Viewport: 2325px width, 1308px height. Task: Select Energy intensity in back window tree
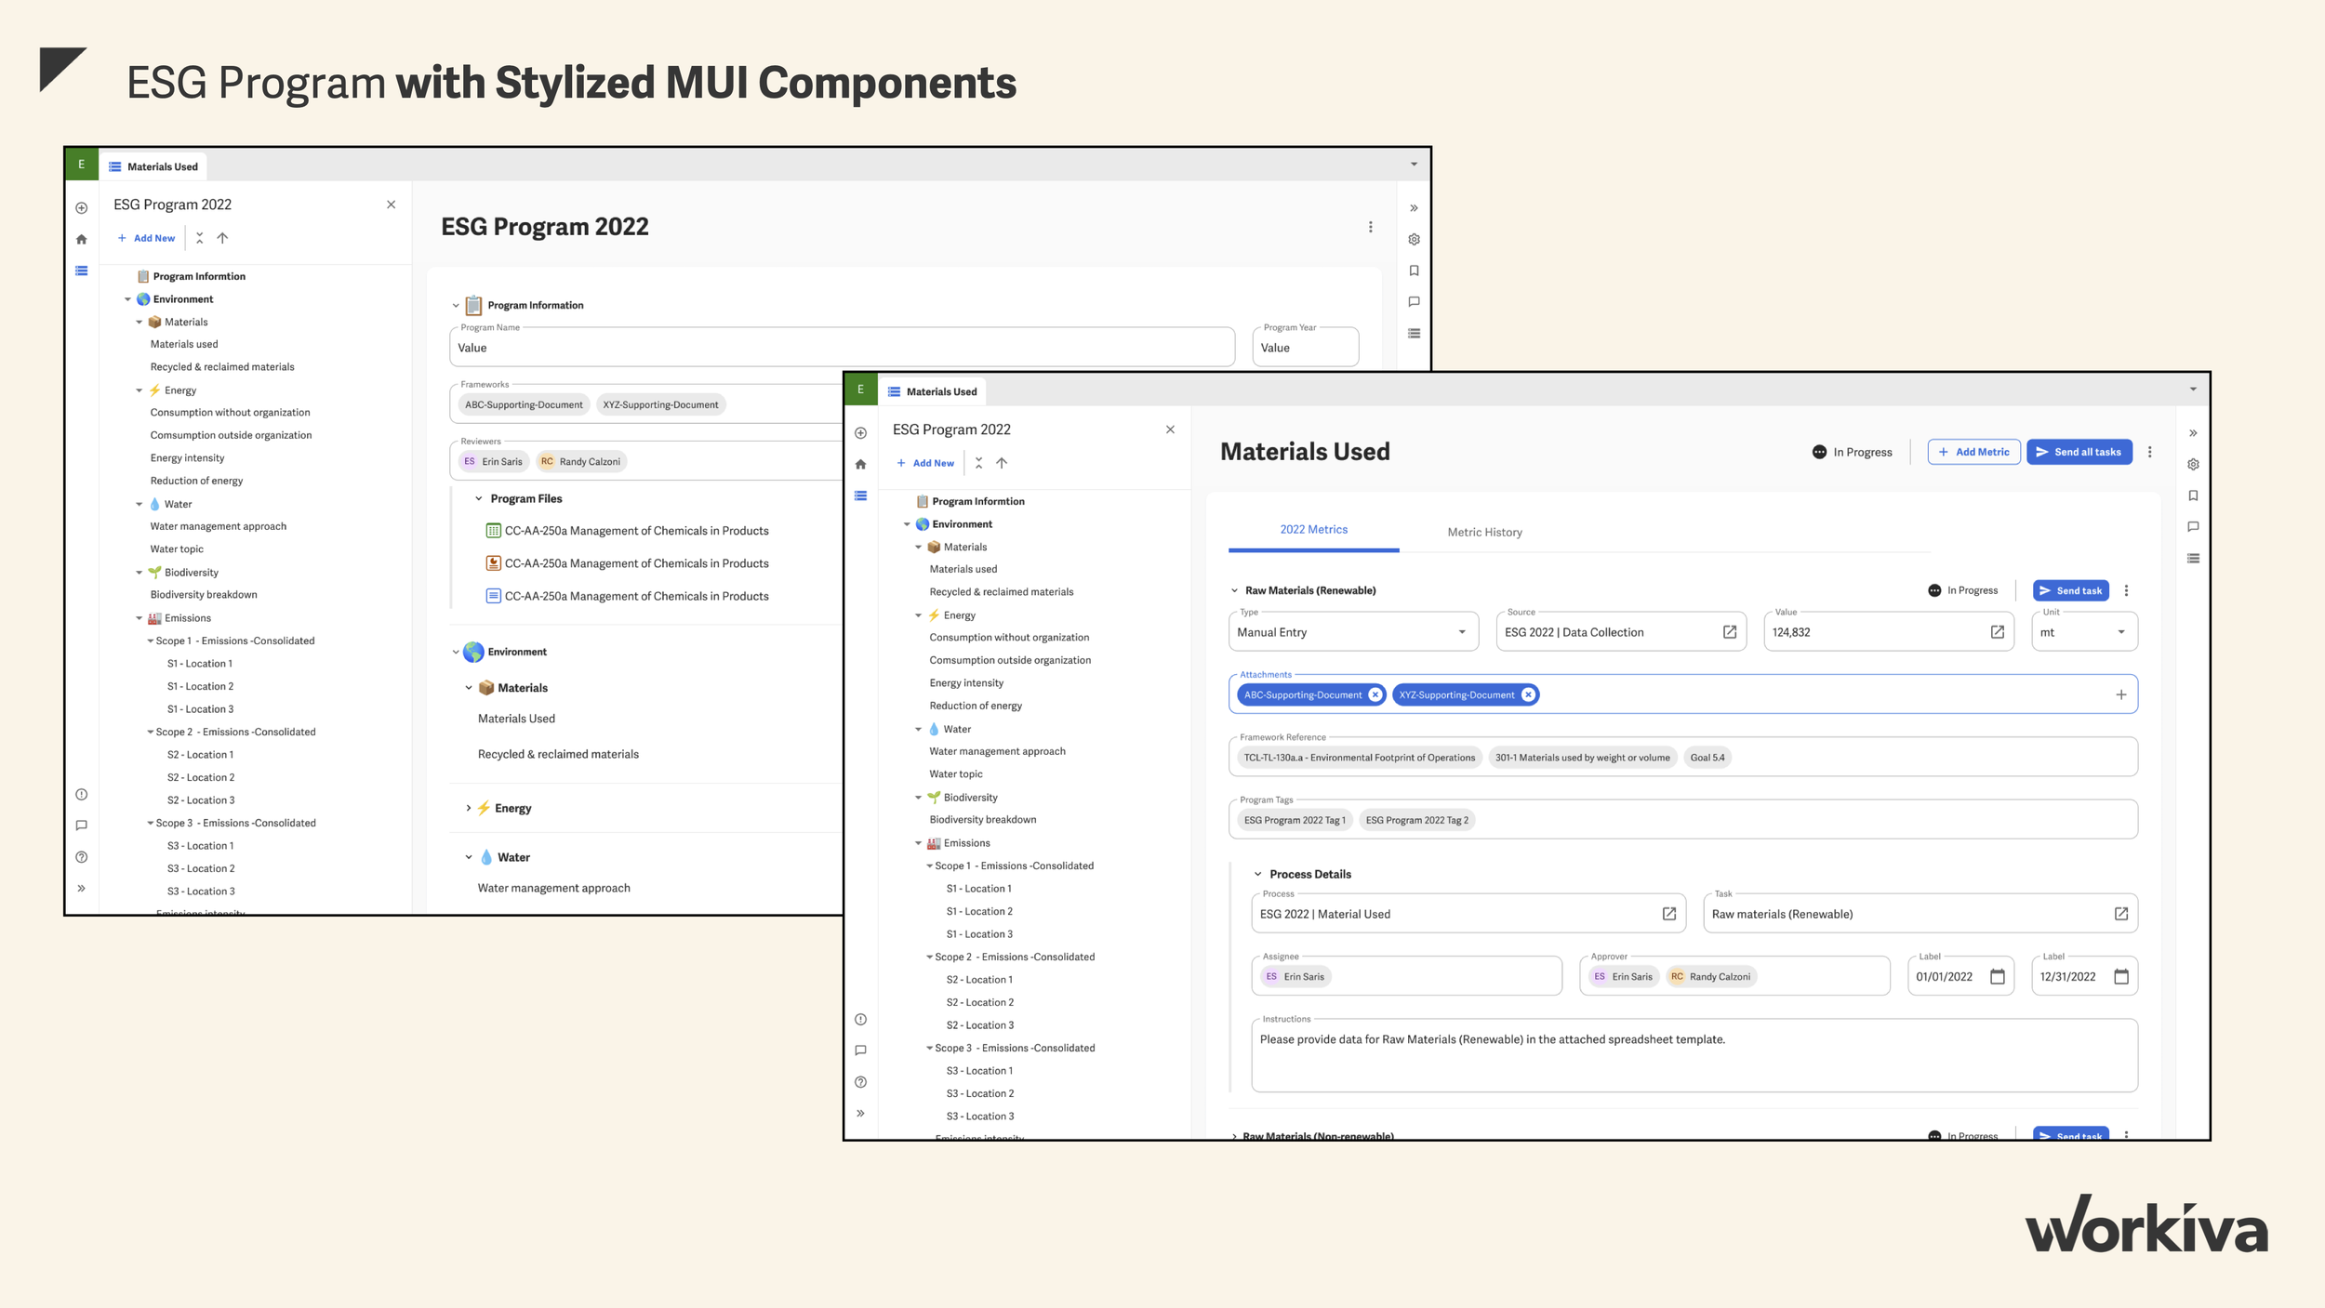(x=187, y=457)
